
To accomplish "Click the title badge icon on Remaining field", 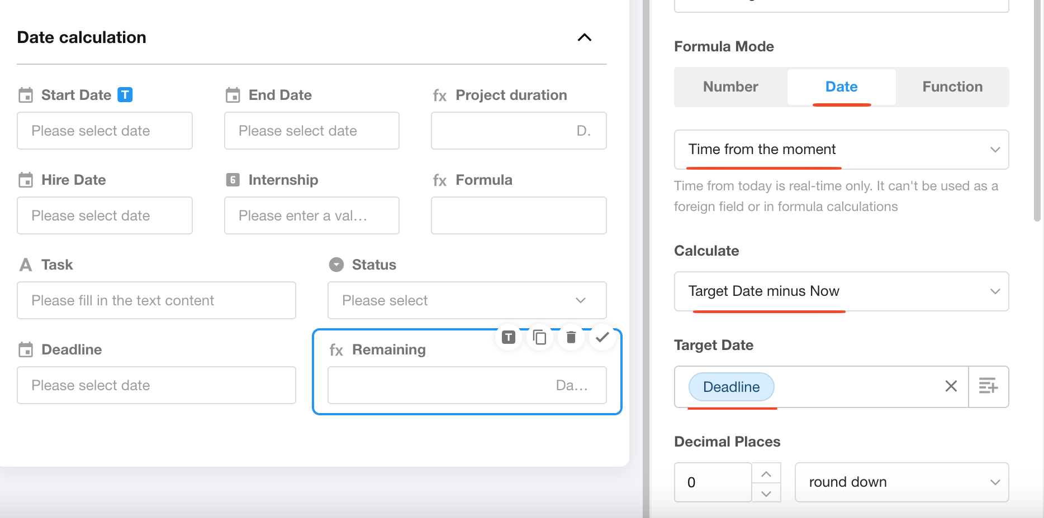I will (x=508, y=337).
